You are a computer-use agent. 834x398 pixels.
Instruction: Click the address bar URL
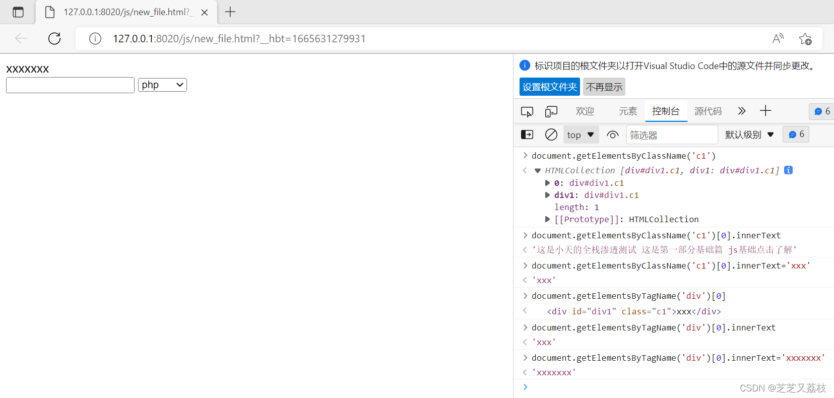[239, 39]
